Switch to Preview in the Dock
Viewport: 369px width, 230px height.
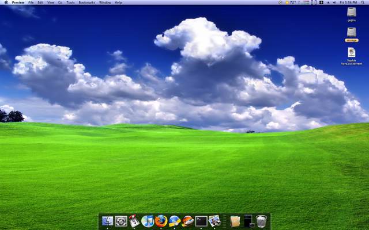coord(214,221)
